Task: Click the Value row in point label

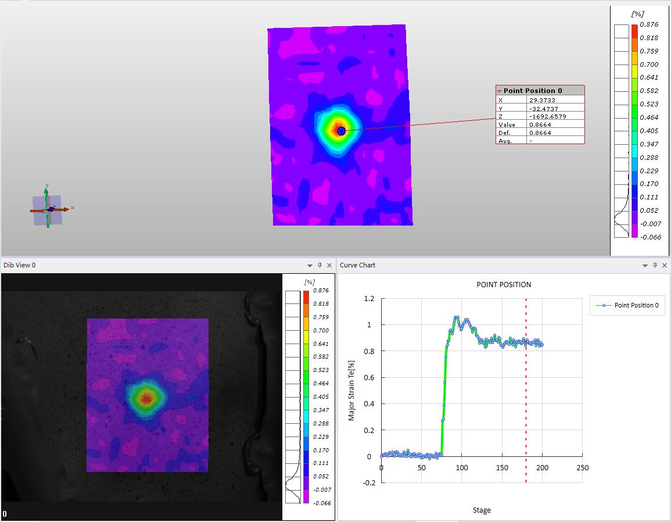Action: [540, 124]
